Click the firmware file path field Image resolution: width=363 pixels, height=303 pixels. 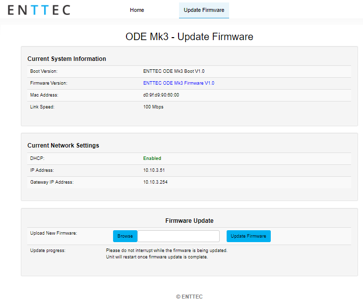[179, 236]
